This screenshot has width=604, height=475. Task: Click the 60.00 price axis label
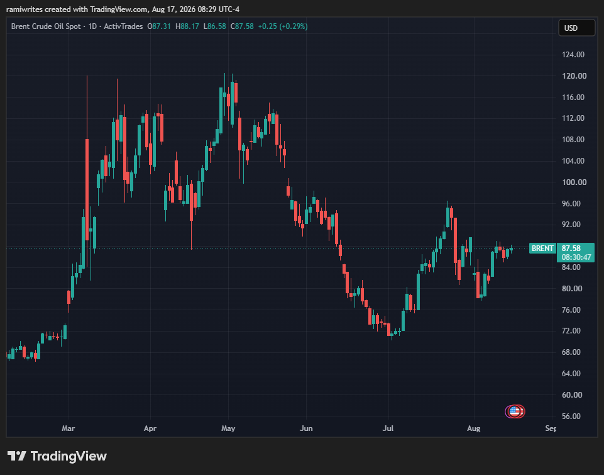pos(573,395)
